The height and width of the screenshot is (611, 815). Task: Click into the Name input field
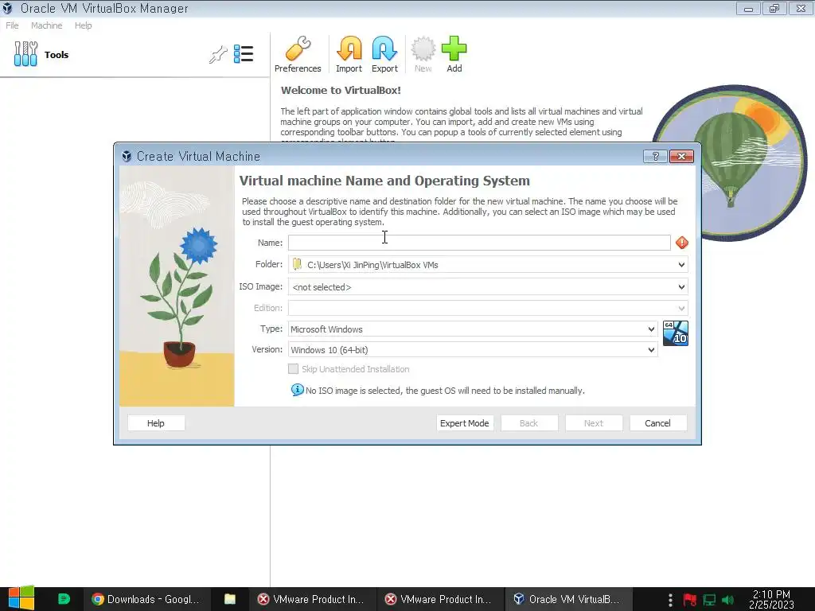(479, 243)
